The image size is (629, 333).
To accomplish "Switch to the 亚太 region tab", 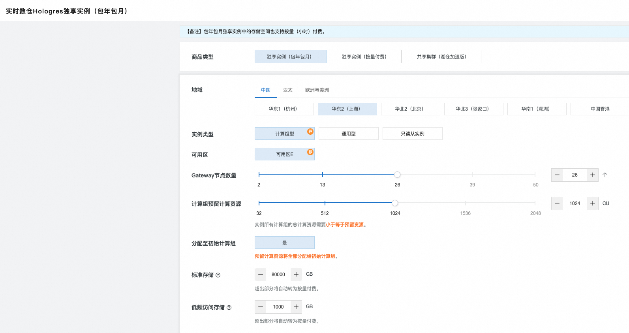I will pyautogui.click(x=288, y=90).
